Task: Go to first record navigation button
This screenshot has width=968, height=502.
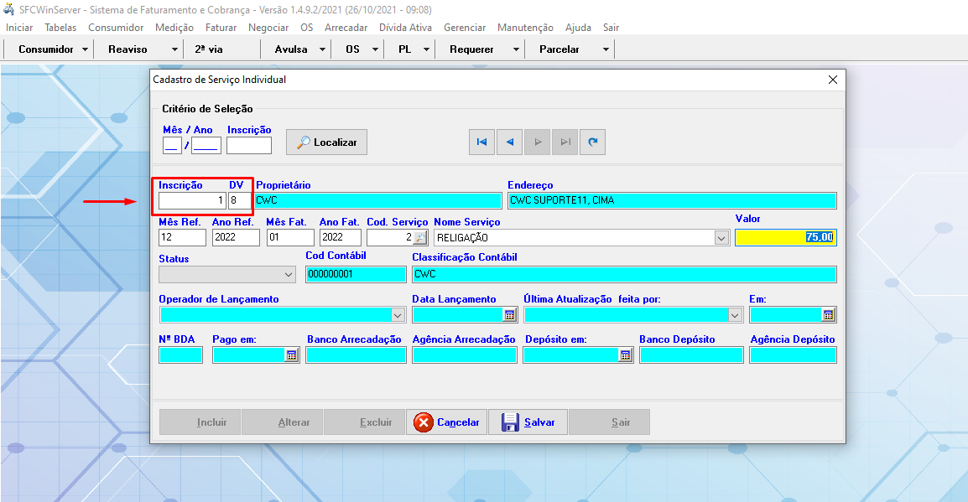Action: click(x=481, y=142)
